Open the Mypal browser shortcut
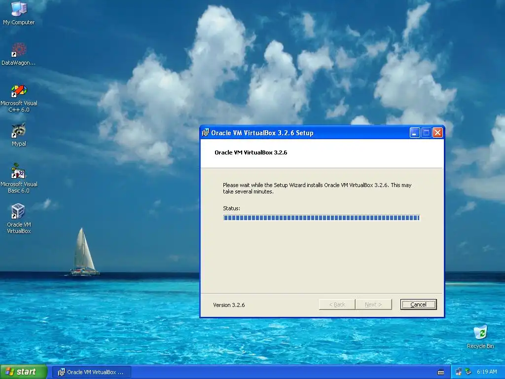505x379 pixels. click(x=19, y=135)
